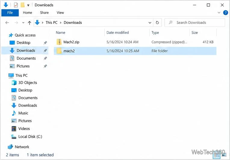Select Network in navigation pane
The height and width of the screenshot is (160, 230).
(22, 147)
